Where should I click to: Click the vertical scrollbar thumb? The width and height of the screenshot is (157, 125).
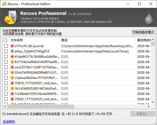[x=153, y=44]
